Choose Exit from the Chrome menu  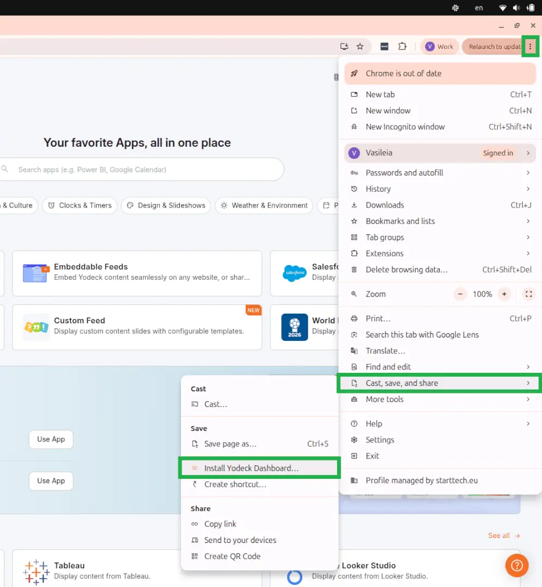pyautogui.click(x=440, y=455)
